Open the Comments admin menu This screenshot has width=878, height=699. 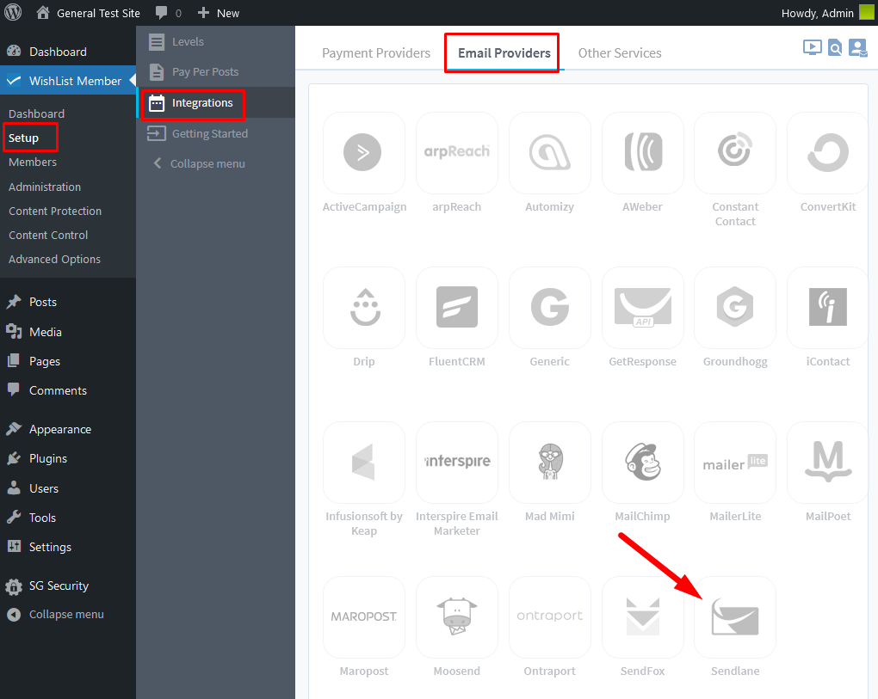(x=68, y=390)
